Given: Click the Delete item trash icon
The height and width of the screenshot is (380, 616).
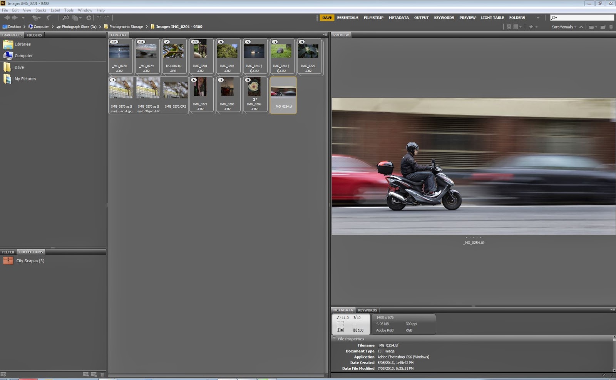Looking at the screenshot, I should 611,27.
